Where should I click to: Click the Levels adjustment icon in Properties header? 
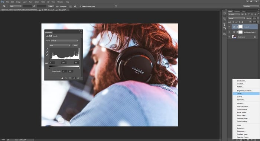[x=47, y=36]
